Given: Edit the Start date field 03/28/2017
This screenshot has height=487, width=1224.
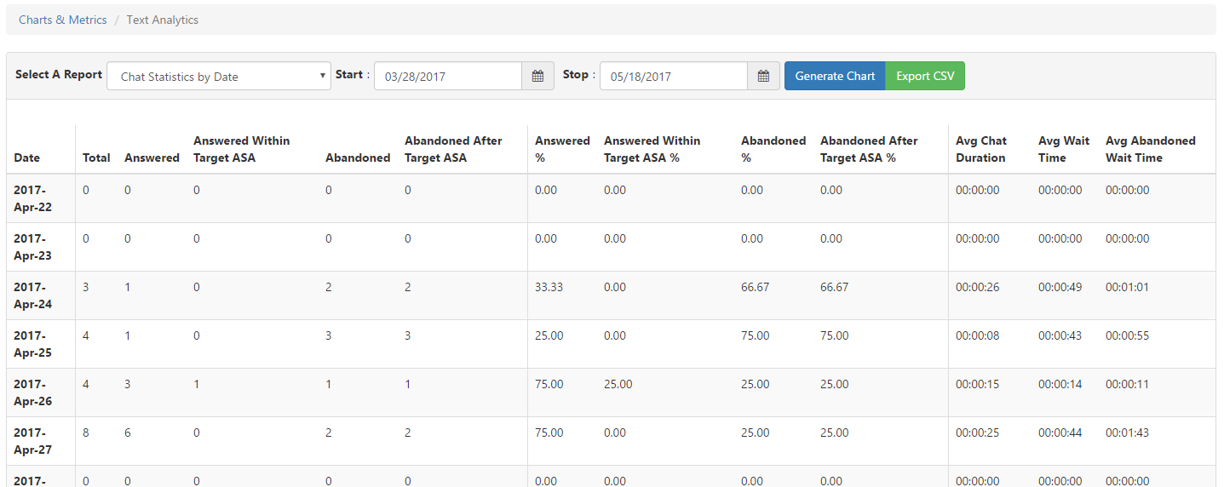Looking at the screenshot, I should pos(448,76).
